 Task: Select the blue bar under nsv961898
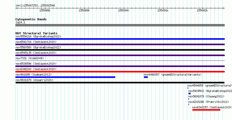pyautogui.click(x=65, y=77)
